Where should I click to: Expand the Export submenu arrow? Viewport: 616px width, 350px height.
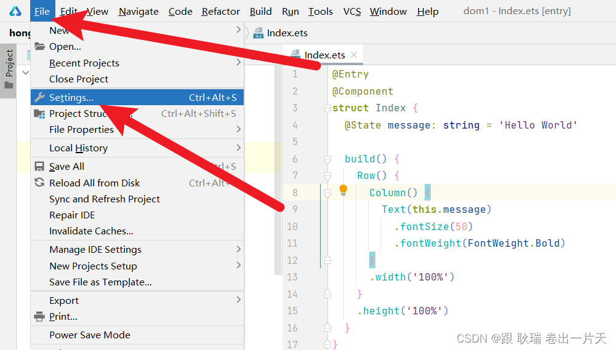click(x=239, y=300)
